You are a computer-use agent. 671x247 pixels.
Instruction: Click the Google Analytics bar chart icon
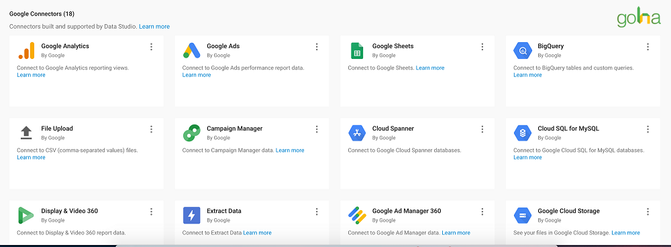click(26, 50)
